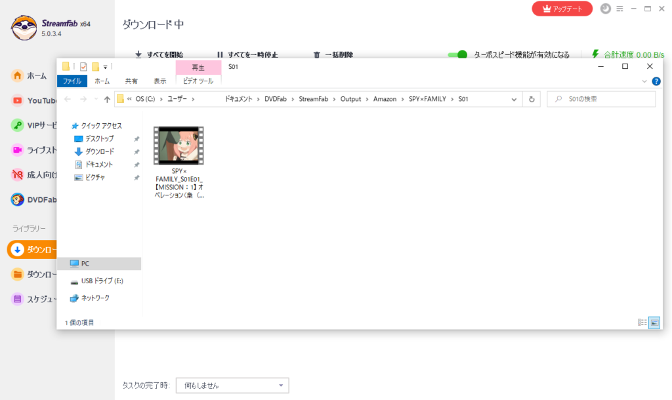Click the schedule icon in library
672x400 pixels.
coord(18,299)
